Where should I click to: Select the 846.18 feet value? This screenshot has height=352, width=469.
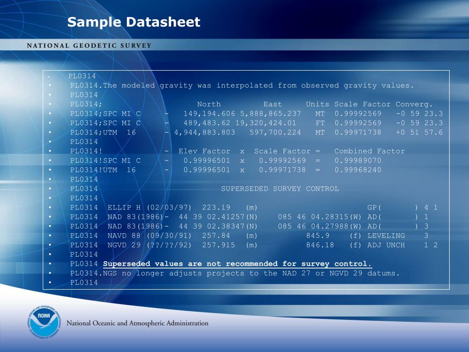[320, 245]
